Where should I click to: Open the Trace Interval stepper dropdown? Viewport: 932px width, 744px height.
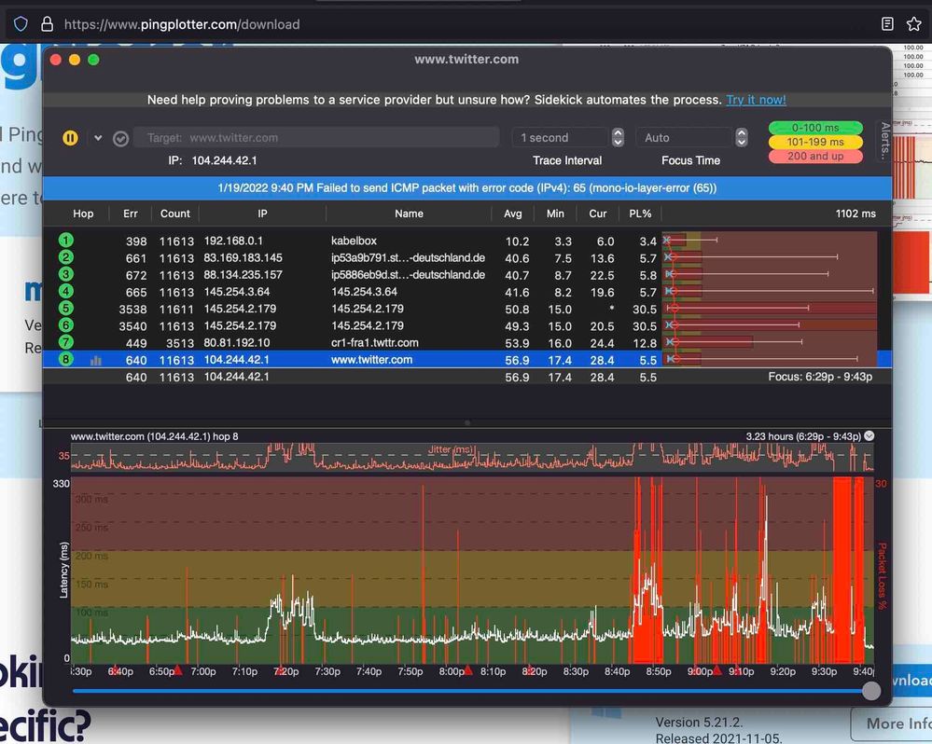tap(618, 138)
